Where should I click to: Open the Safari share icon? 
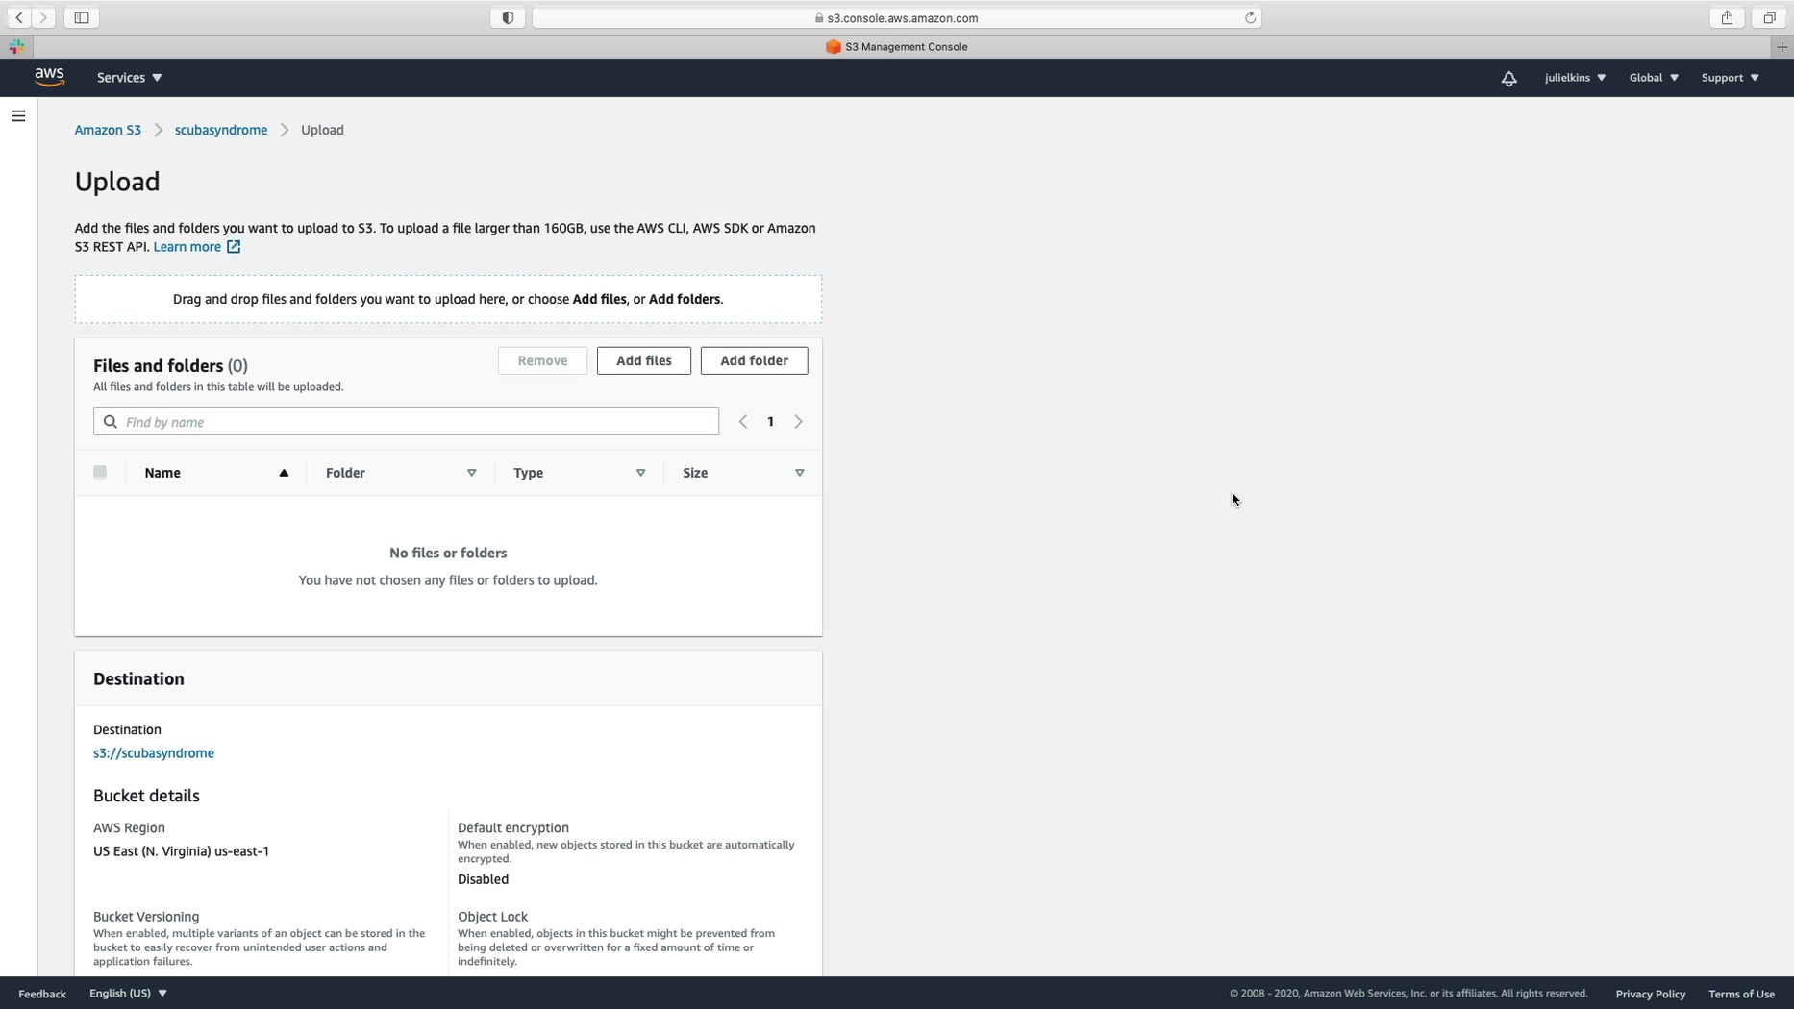coord(1728,17)
